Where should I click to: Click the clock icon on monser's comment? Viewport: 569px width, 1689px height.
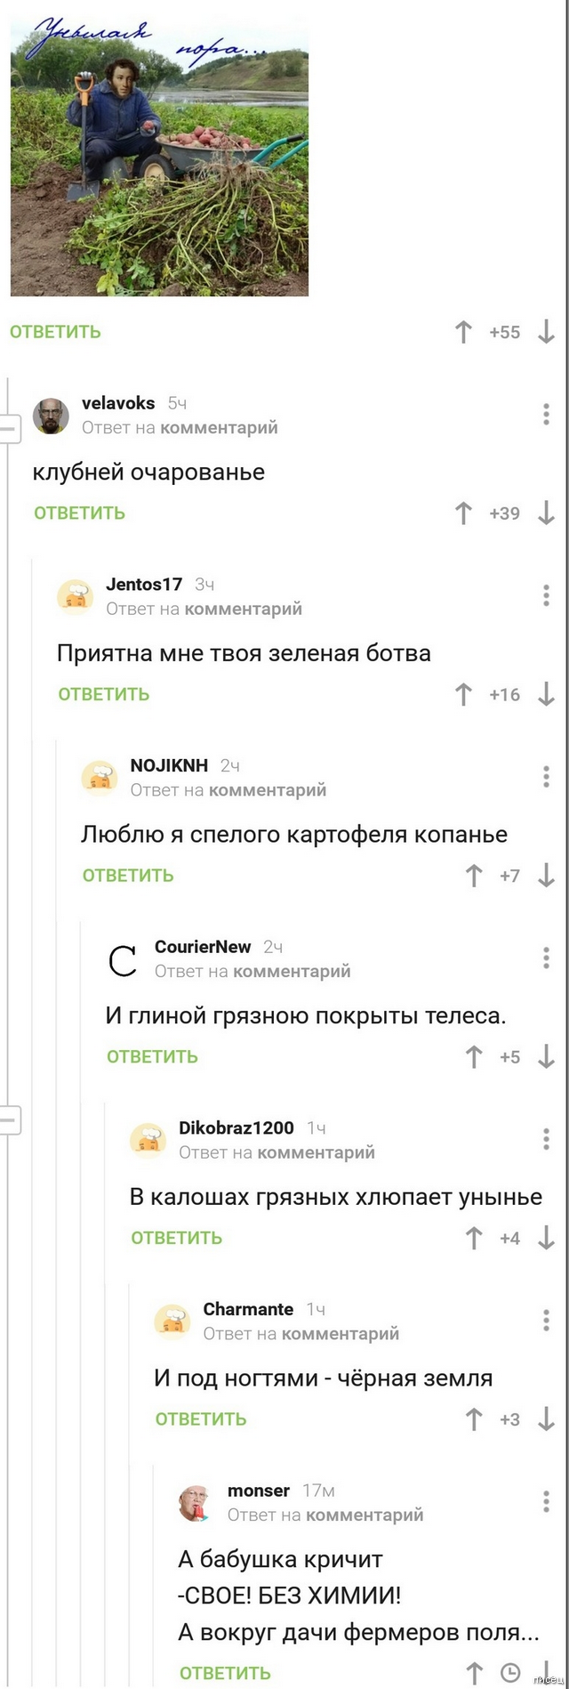[x=510, y=1673]
